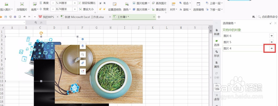Toggle visibility of 图片 6
278x106 pixels.
271,36
